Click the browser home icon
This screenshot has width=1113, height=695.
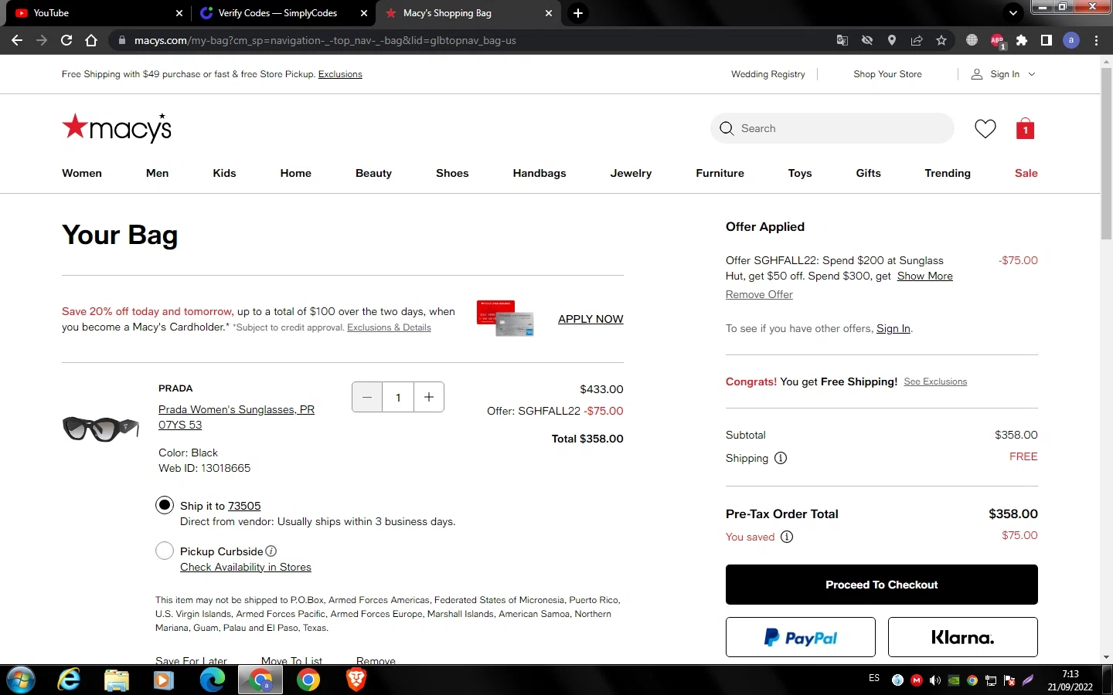coord(91,40)
